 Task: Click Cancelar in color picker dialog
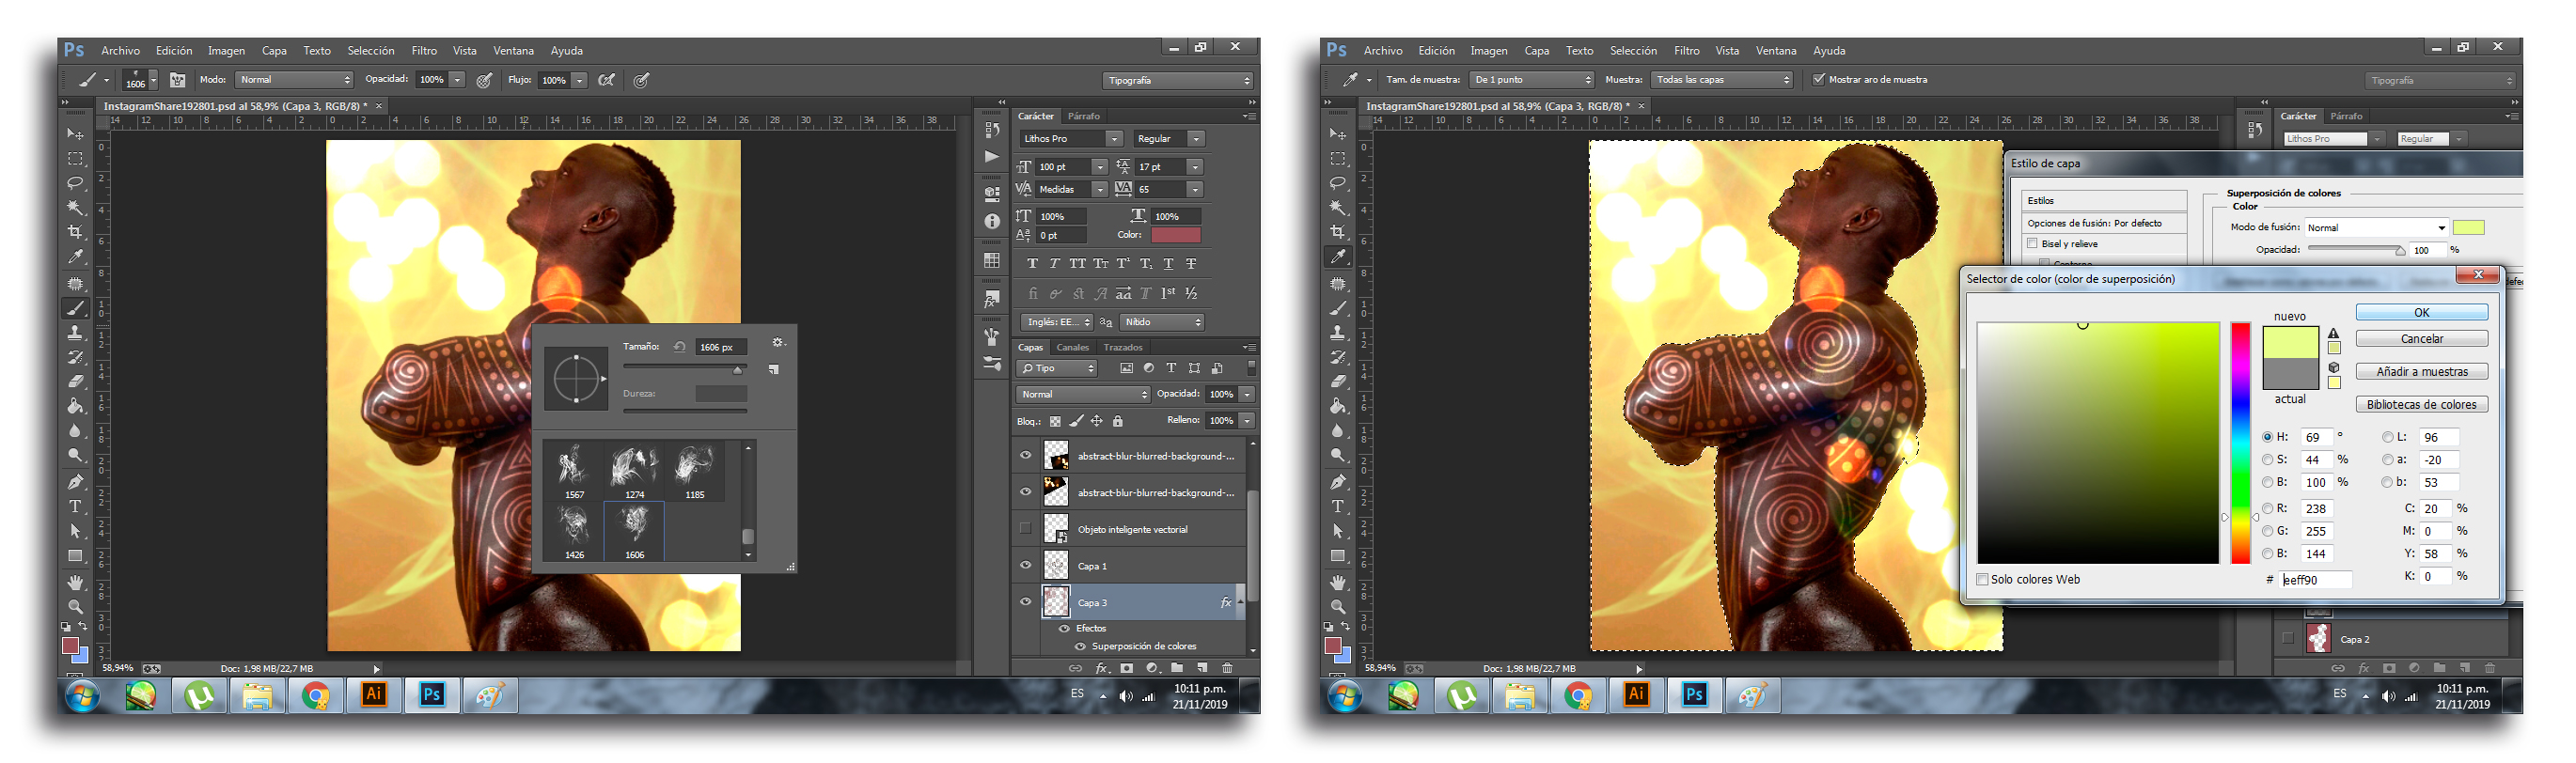2421,339
